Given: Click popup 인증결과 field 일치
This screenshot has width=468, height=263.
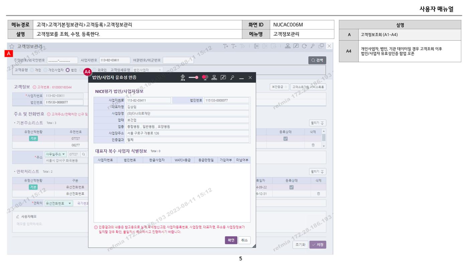Looking at the screenshot, I should point(188,140).
